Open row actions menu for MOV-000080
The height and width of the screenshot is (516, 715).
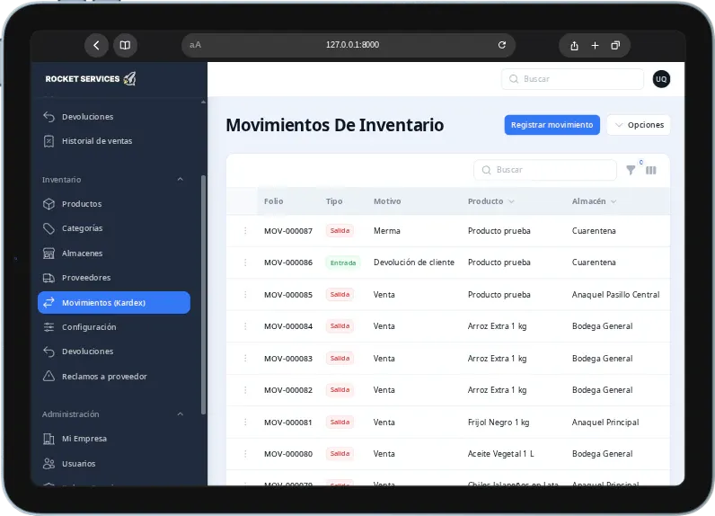point(245,454)
